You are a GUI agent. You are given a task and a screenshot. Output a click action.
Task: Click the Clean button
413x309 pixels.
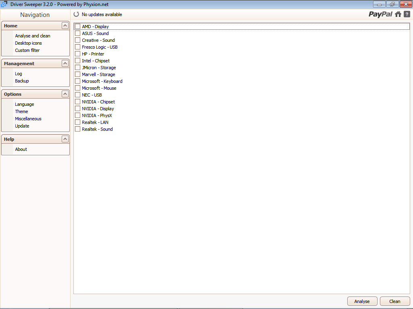(x=394, y=301)
